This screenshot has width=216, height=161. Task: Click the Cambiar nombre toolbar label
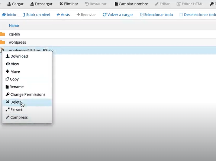click(133, 4)
